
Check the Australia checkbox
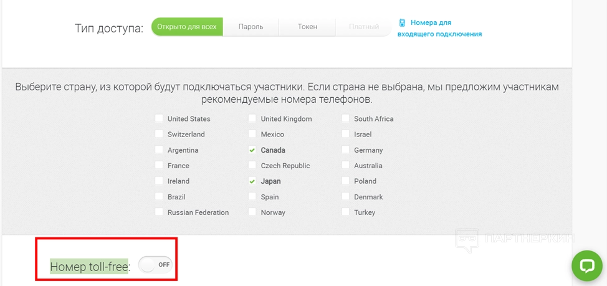pos(346,165)
